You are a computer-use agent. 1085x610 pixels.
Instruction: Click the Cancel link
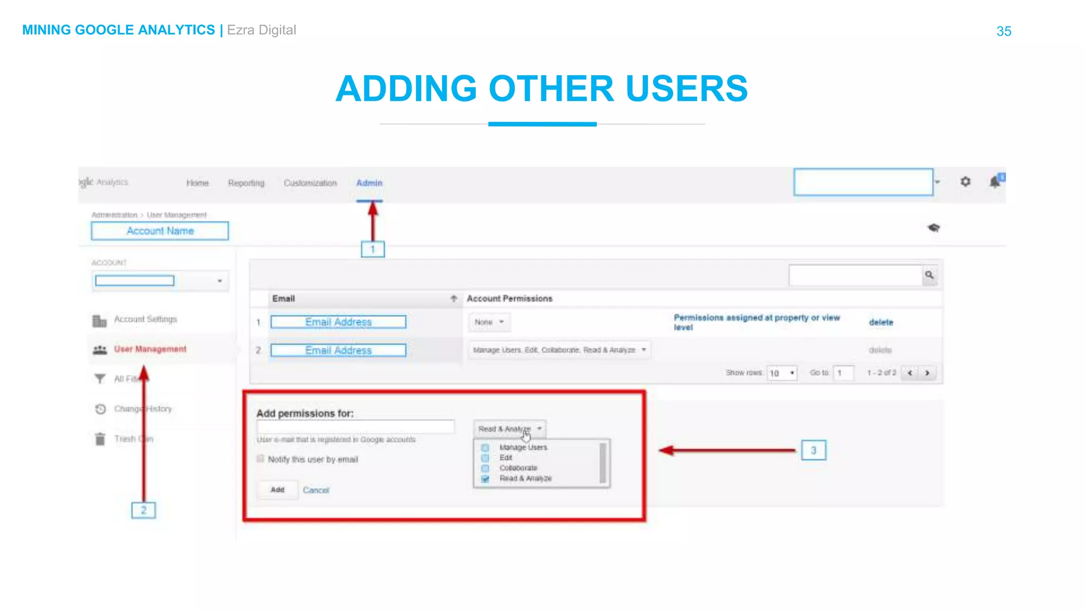point(316,490)
